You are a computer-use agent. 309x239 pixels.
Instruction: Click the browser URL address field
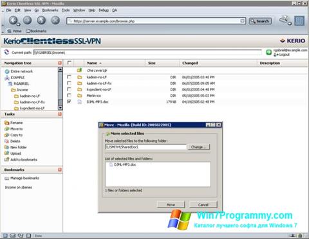(156, 21)
